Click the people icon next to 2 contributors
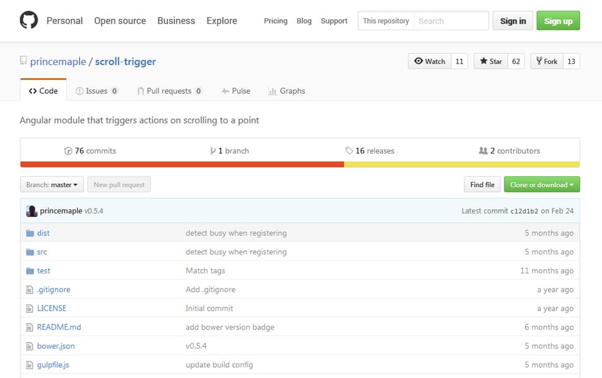 483,151
